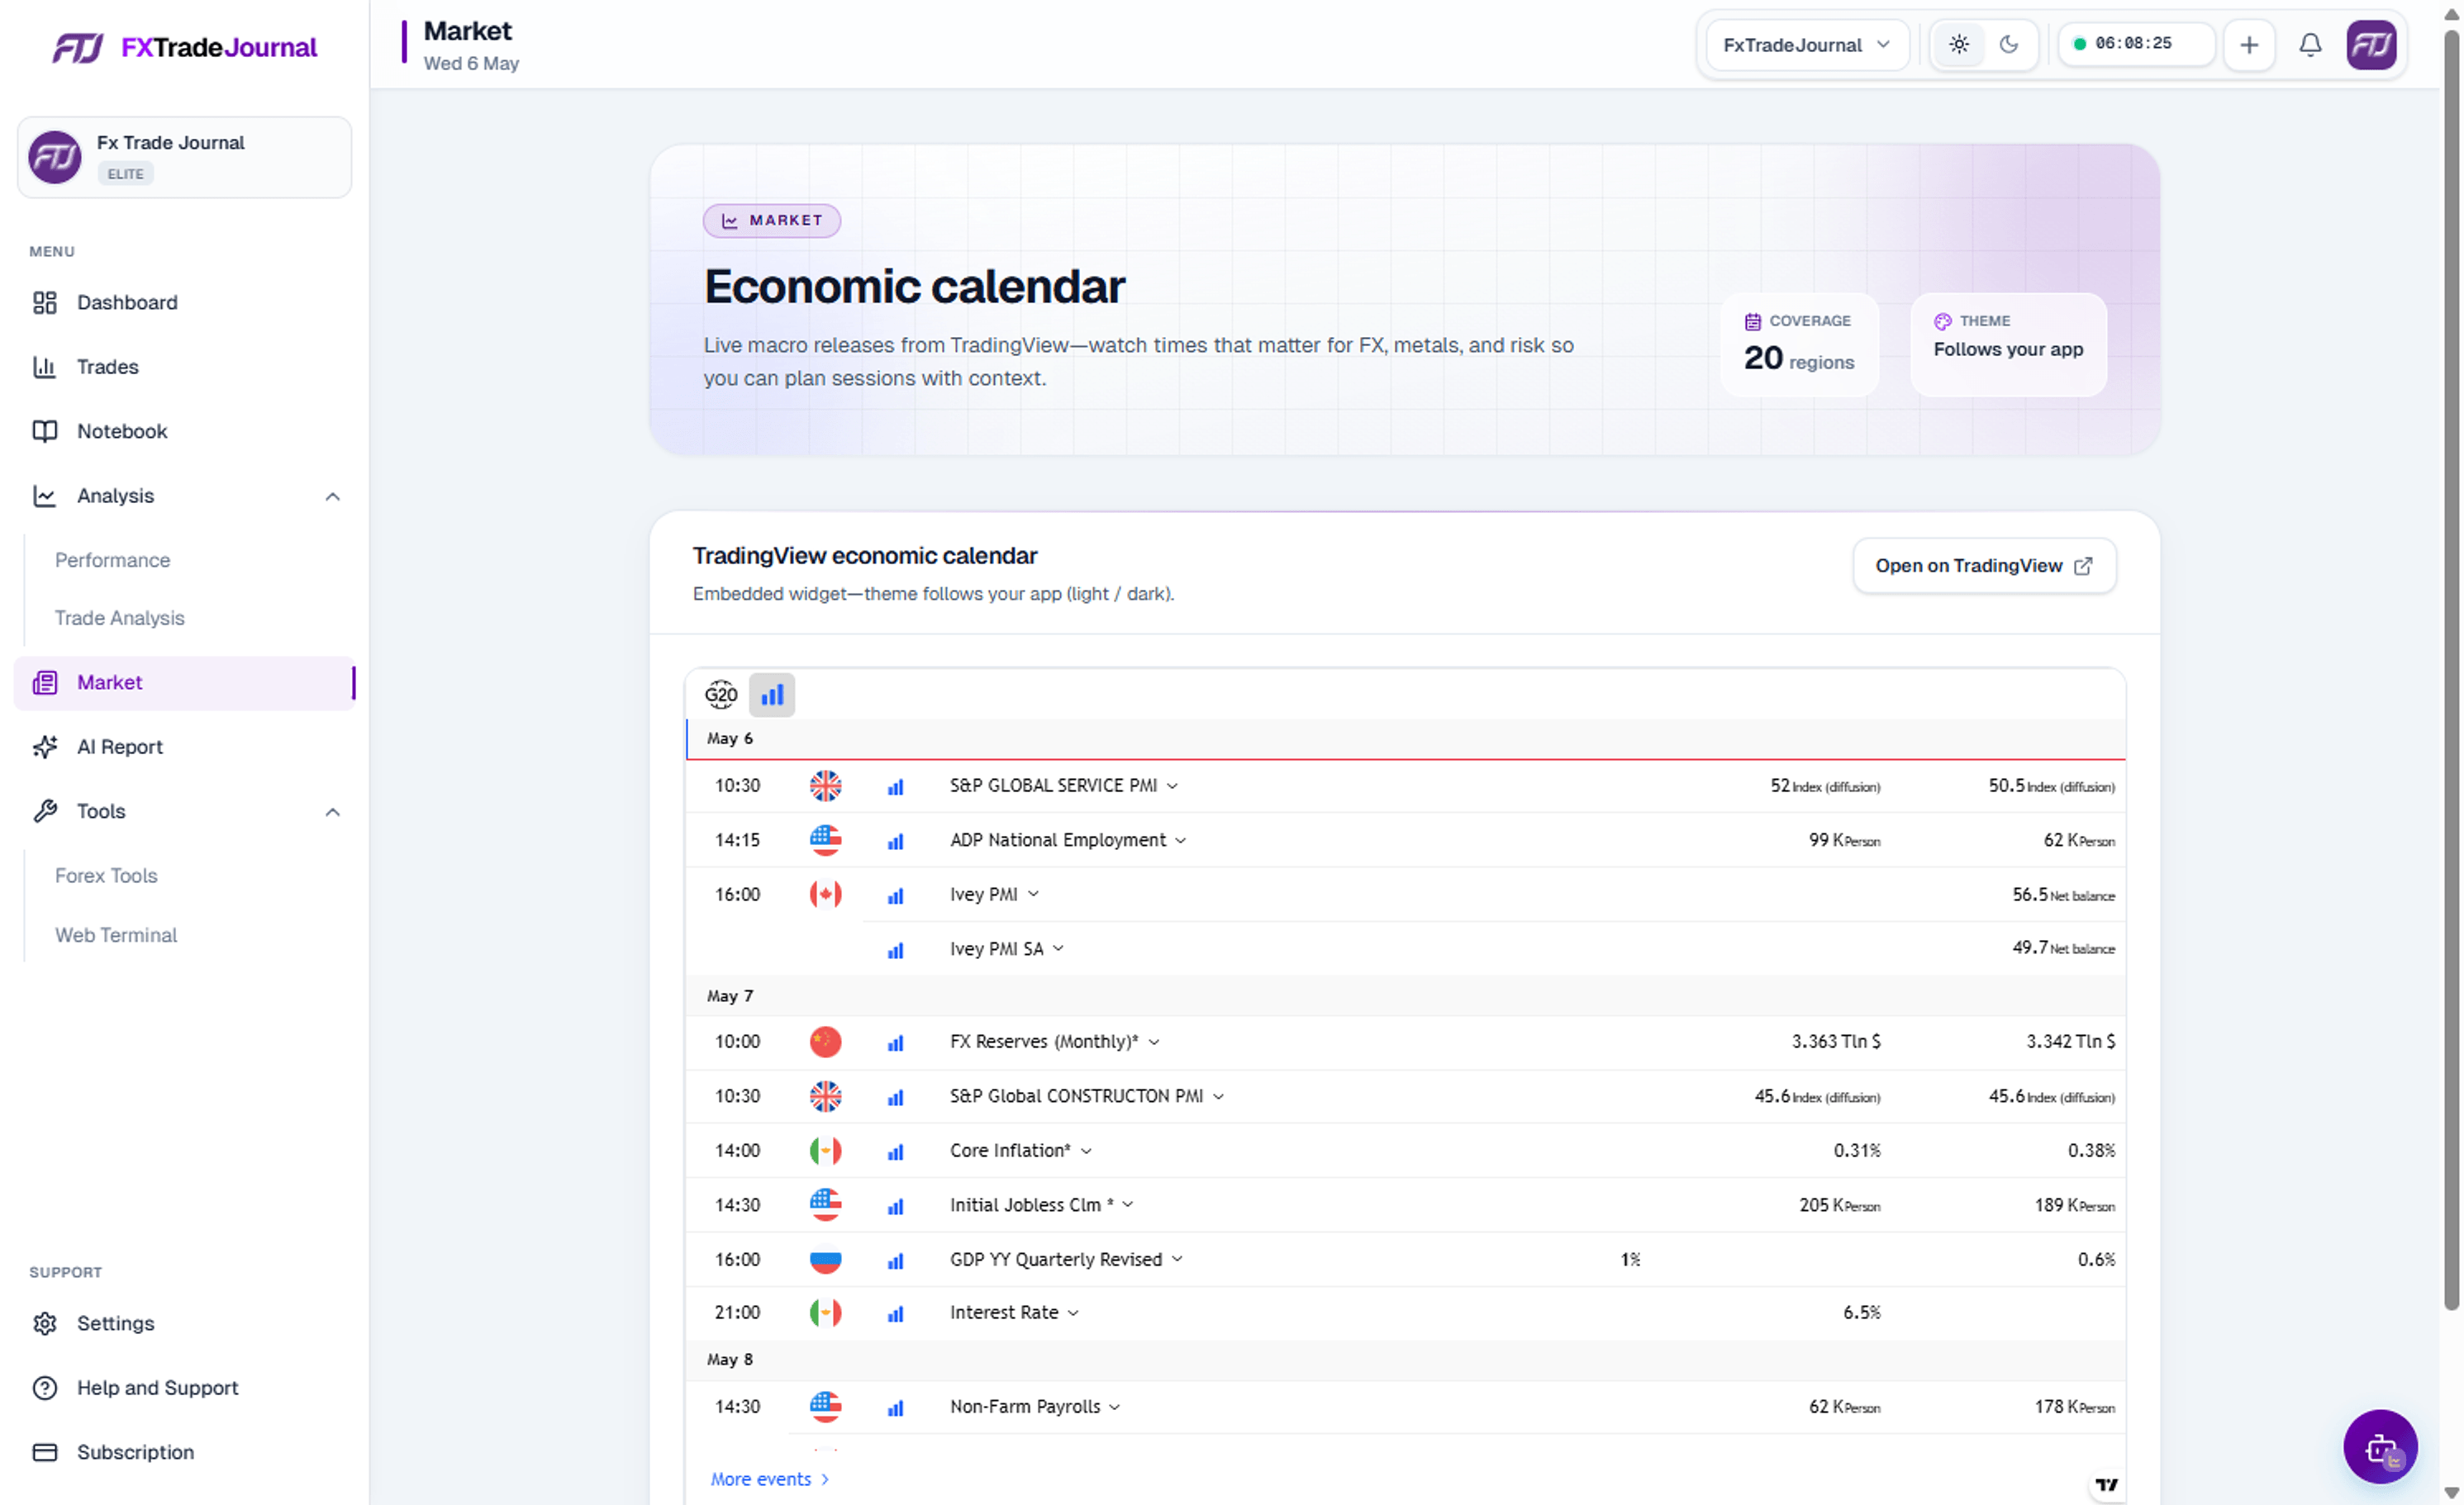Viewport: 2464px width, 1505px height.
Task: Click the MARKET badge label
Action: pyautogui.click(x=771, y=220)
